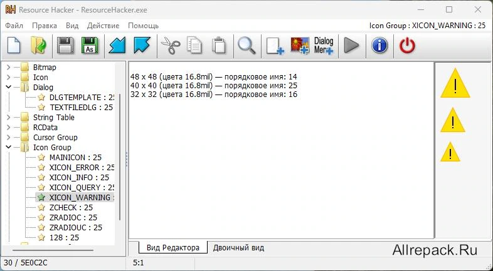493x271 pixels.
Task: Open the Правка menu
Action: tap(45, 26)
